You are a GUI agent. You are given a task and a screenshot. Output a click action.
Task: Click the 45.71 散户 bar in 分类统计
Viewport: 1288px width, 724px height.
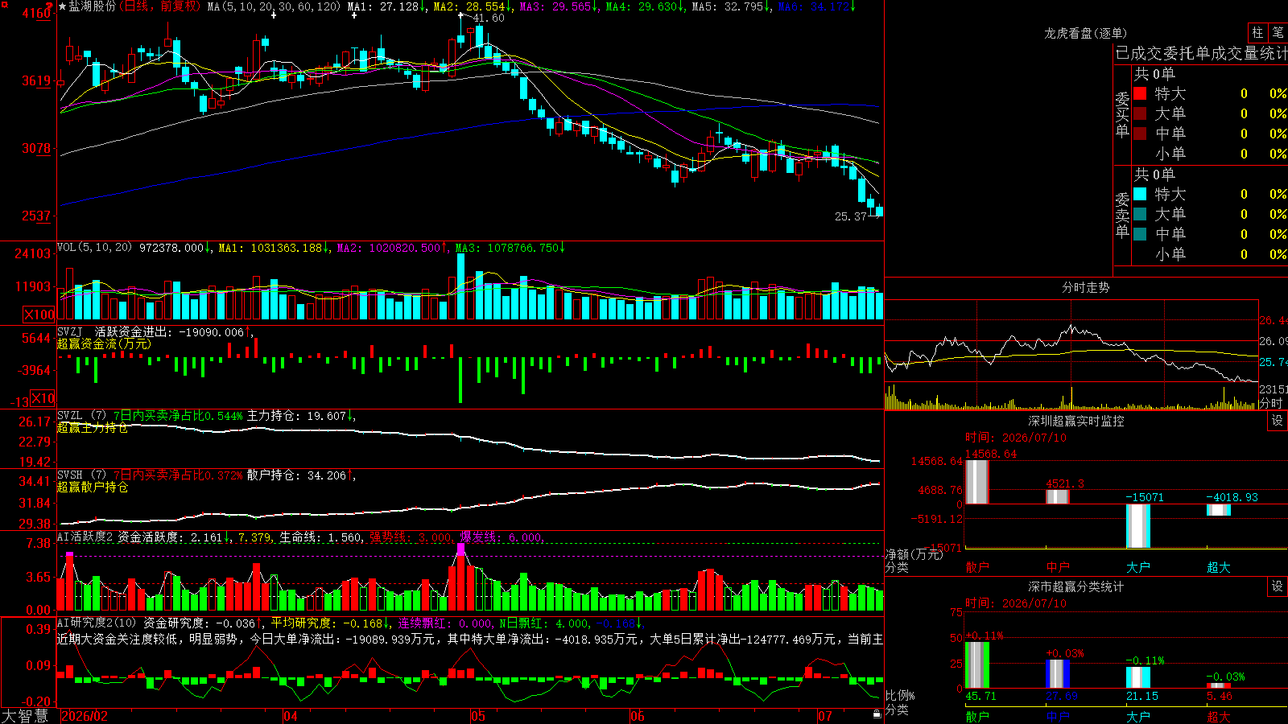click(976, 664)
